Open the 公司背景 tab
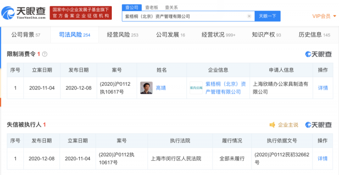This screenshot has width=339, height=175. [25, 35]
